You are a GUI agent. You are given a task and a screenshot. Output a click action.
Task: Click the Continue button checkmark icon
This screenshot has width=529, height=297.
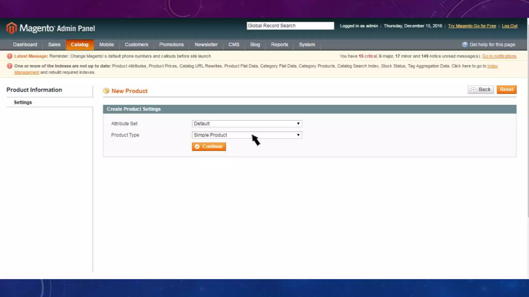click(197, 147)
